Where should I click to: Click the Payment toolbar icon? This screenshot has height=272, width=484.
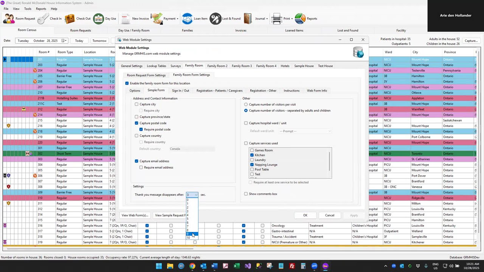click(x=157, y=19)
